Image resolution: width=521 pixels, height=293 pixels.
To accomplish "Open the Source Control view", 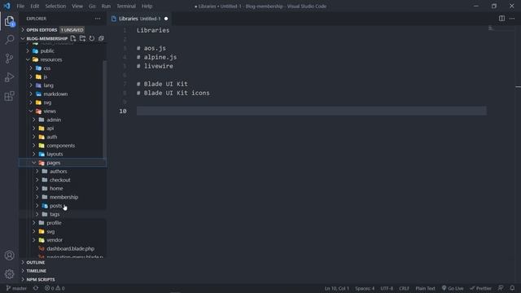I will pyautogui.click(x=9, y=59).
